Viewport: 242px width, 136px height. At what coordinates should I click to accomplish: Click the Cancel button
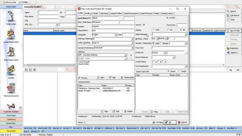point(182,122)
